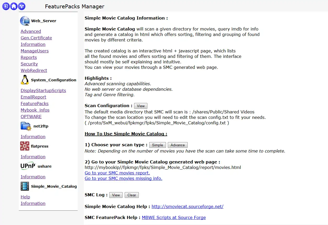Click the blue flower-shaped icon

[x=22, y=6]
